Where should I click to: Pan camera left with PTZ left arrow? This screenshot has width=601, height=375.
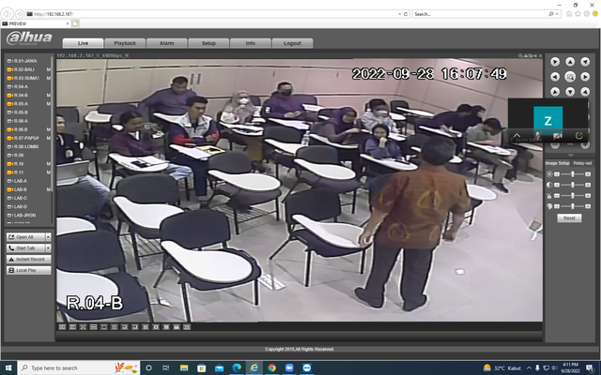point(555,77)
